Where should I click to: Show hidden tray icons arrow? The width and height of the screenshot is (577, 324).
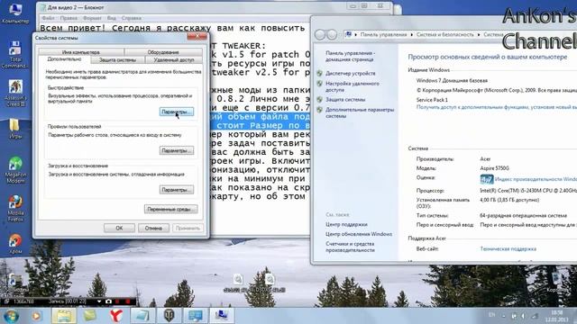(x=504, y=316)
